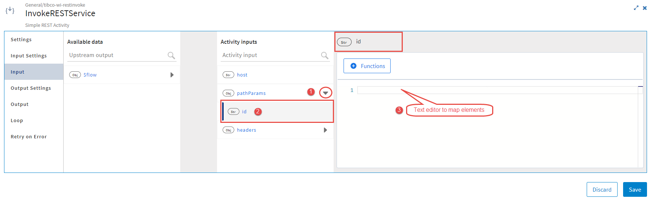
Task: Expand the headers activity input
Action: tap(325, 130)
